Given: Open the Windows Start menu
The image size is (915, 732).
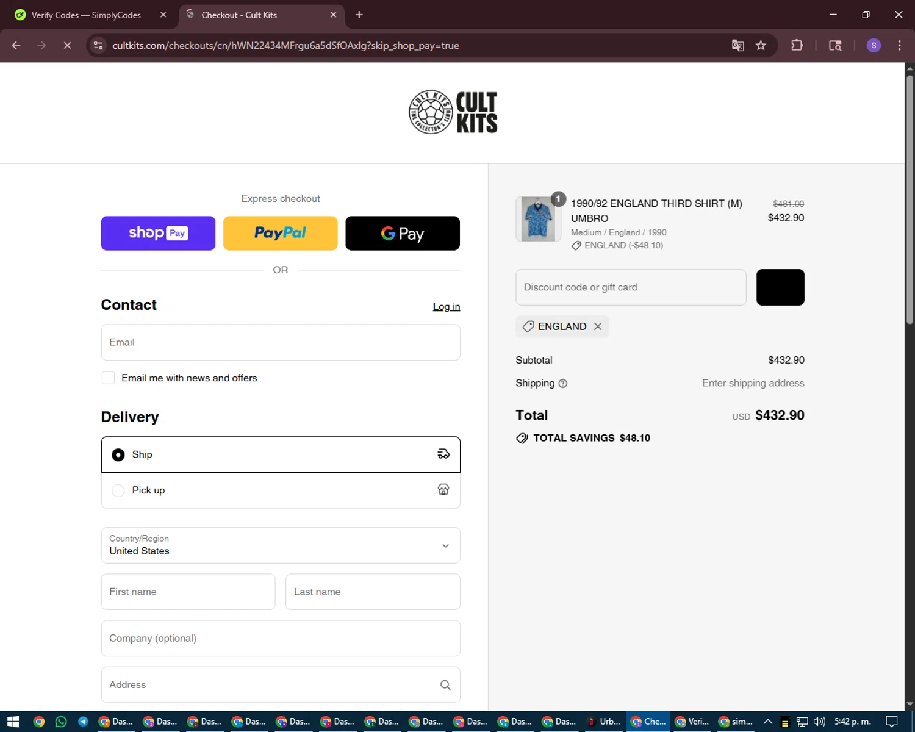Looking at the screenshot, I should click(x=13, y=722).
